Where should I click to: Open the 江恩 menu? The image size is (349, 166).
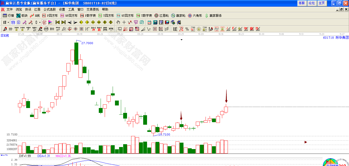point(37,9)
